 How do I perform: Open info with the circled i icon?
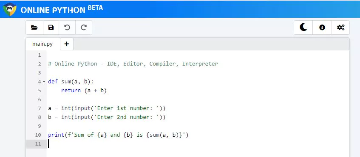tap(322, 28)
